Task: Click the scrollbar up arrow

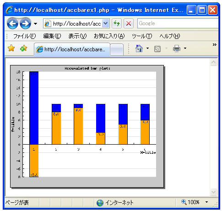Action: click(213, 62)
